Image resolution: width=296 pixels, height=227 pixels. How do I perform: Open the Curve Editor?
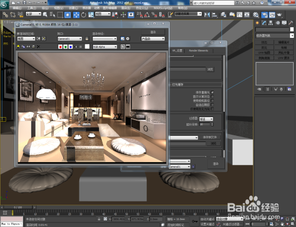[x=240, y=15]
